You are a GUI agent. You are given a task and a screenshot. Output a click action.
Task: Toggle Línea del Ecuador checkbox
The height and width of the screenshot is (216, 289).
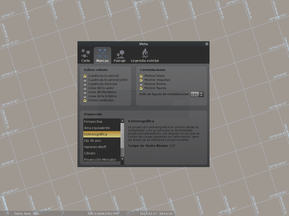point(85,88)
